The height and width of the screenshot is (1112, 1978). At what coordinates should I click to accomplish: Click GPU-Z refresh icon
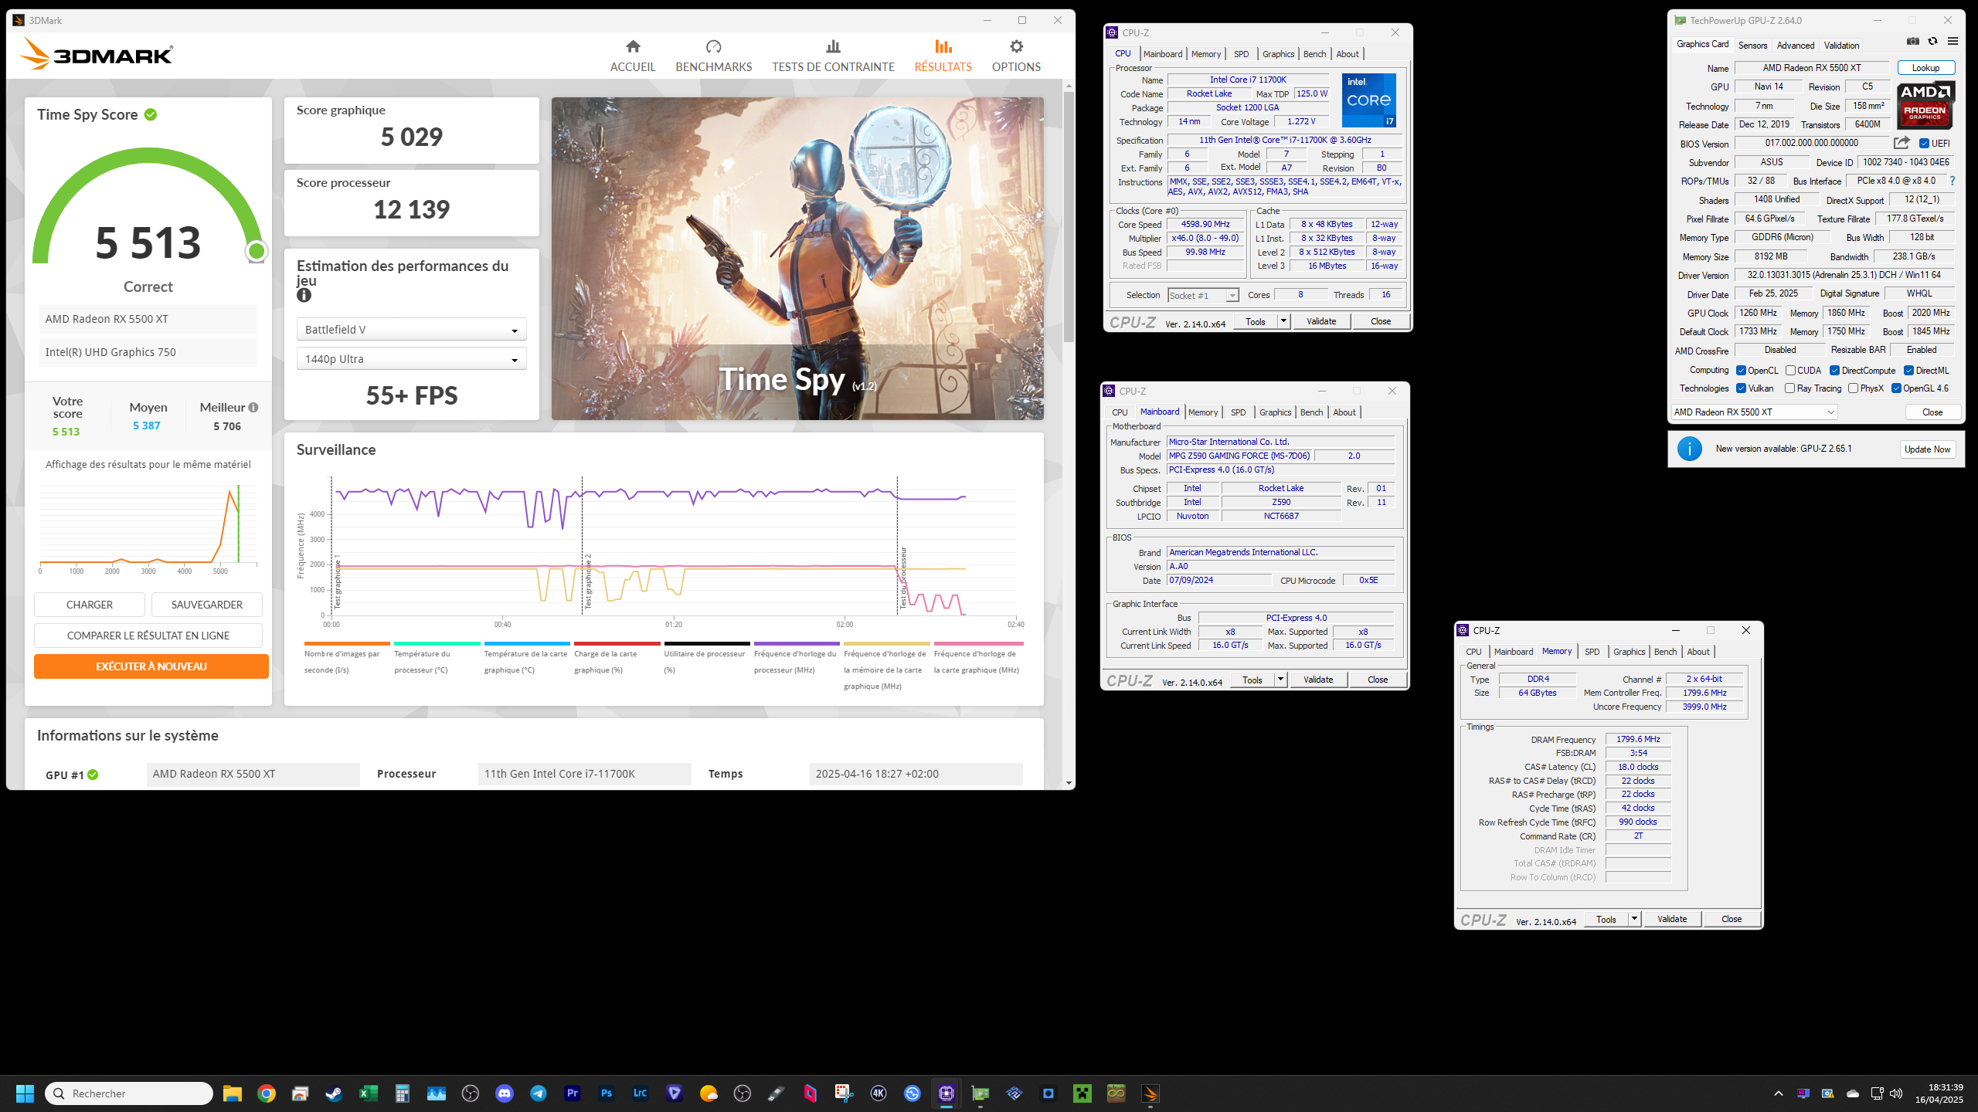coord(1933,42)
